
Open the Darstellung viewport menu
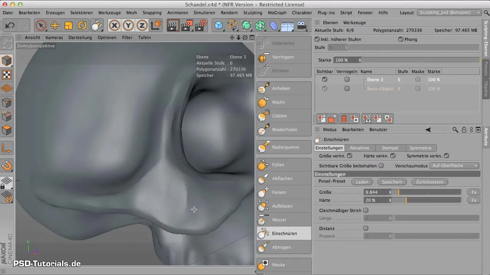click(x=80, y=37)
